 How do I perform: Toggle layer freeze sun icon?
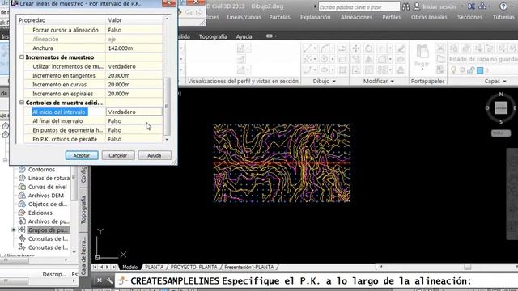[x=462, y=70]
